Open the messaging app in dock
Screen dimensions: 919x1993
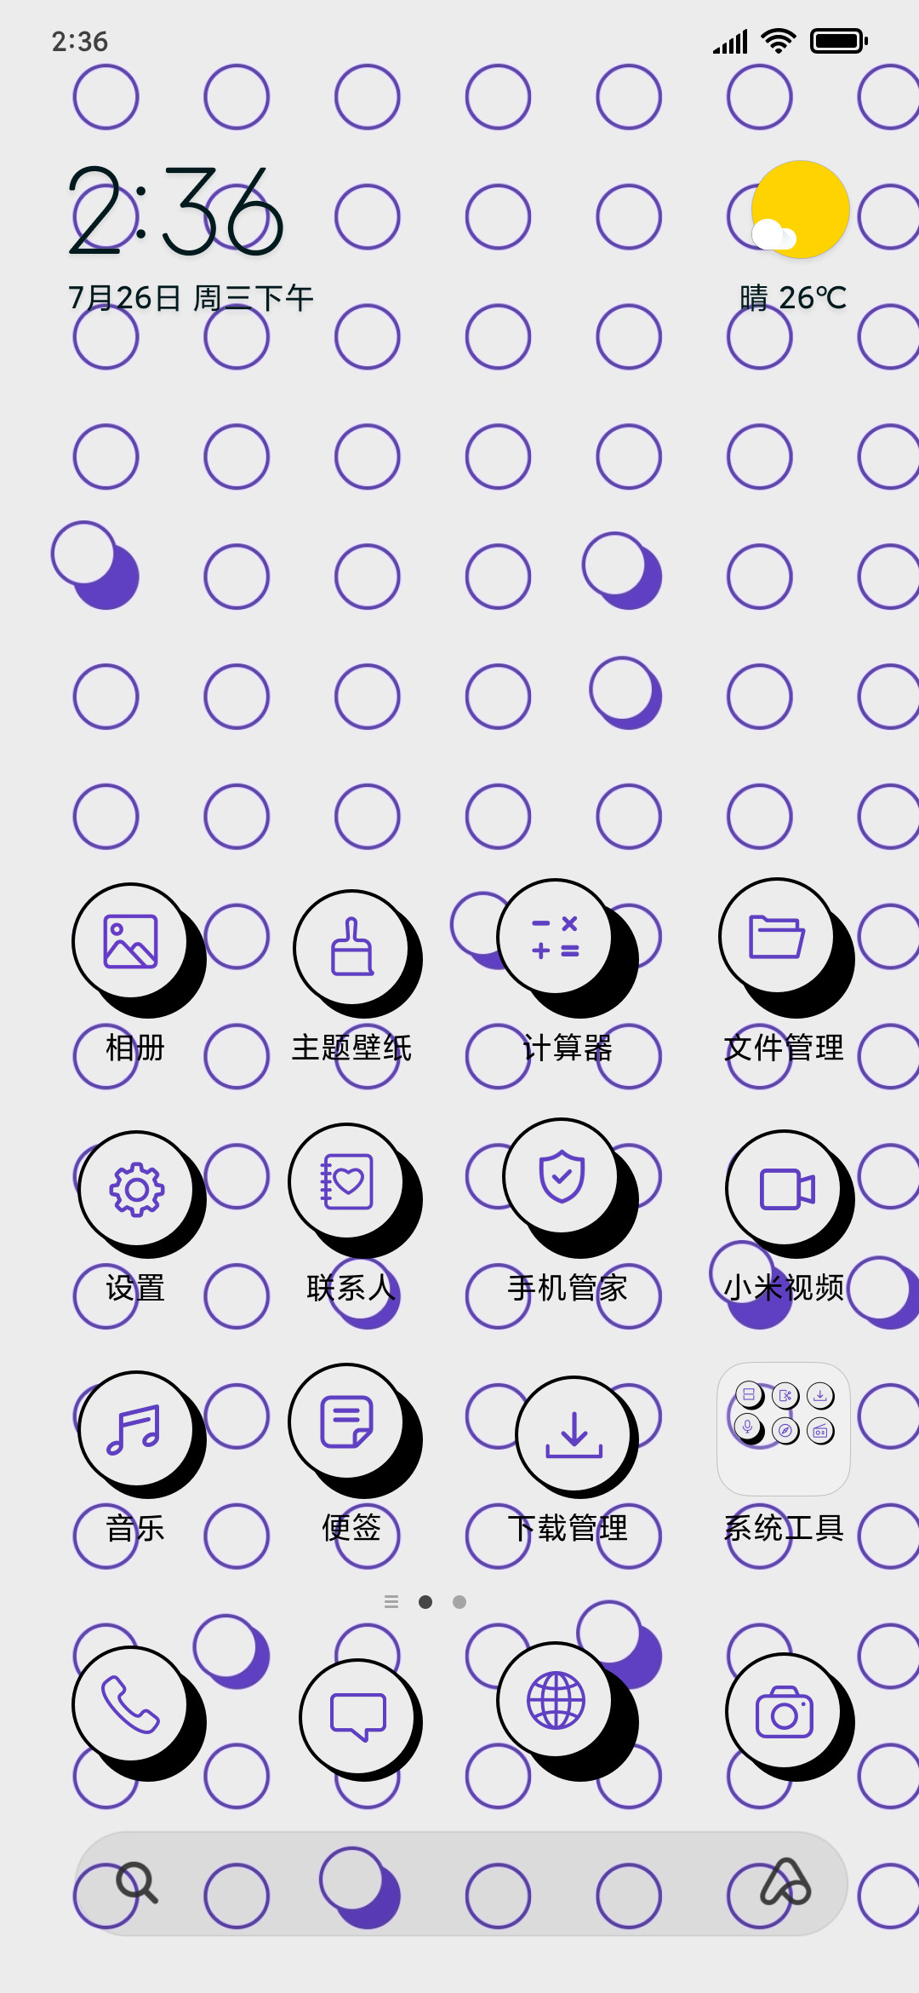pos(359,1719)
